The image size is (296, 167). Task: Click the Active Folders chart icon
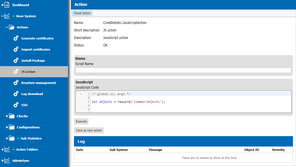click(7, 149)
